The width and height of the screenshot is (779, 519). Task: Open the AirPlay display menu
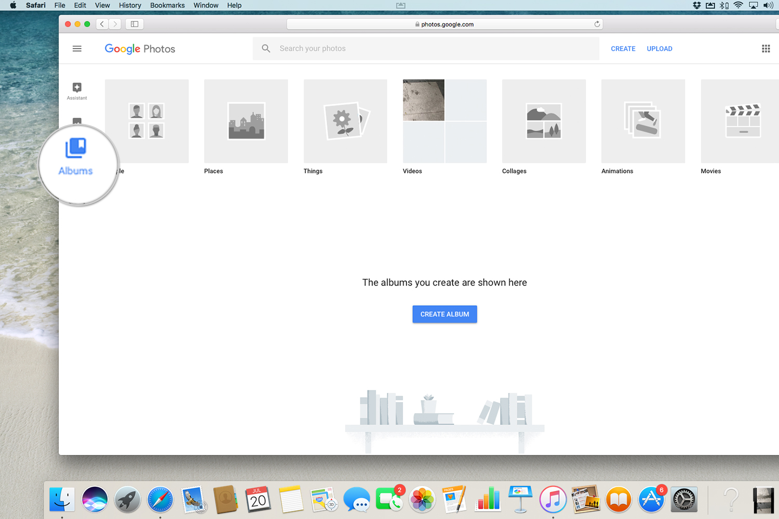coord(753,5)
